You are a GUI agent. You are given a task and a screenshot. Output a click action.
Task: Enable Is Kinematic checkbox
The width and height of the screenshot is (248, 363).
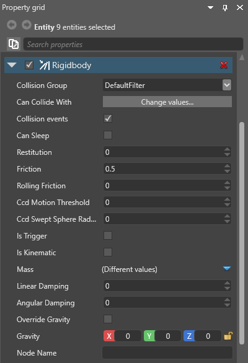[x=108, y=252]
